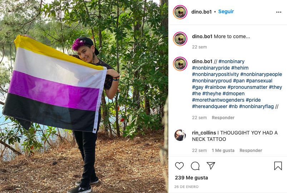Open the three-dot more options menu
The height and width of the screenshot is (193, 287).
[x=278, y=12]
